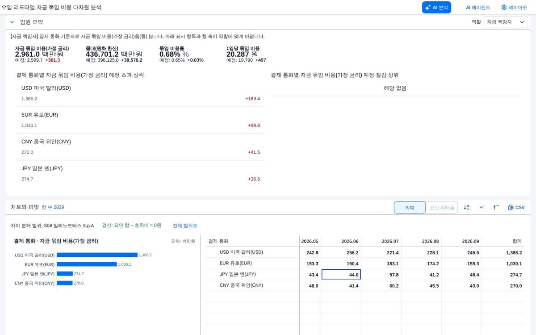
Task: Click the AI 분석 sparkle button
Action: (436, 8)
